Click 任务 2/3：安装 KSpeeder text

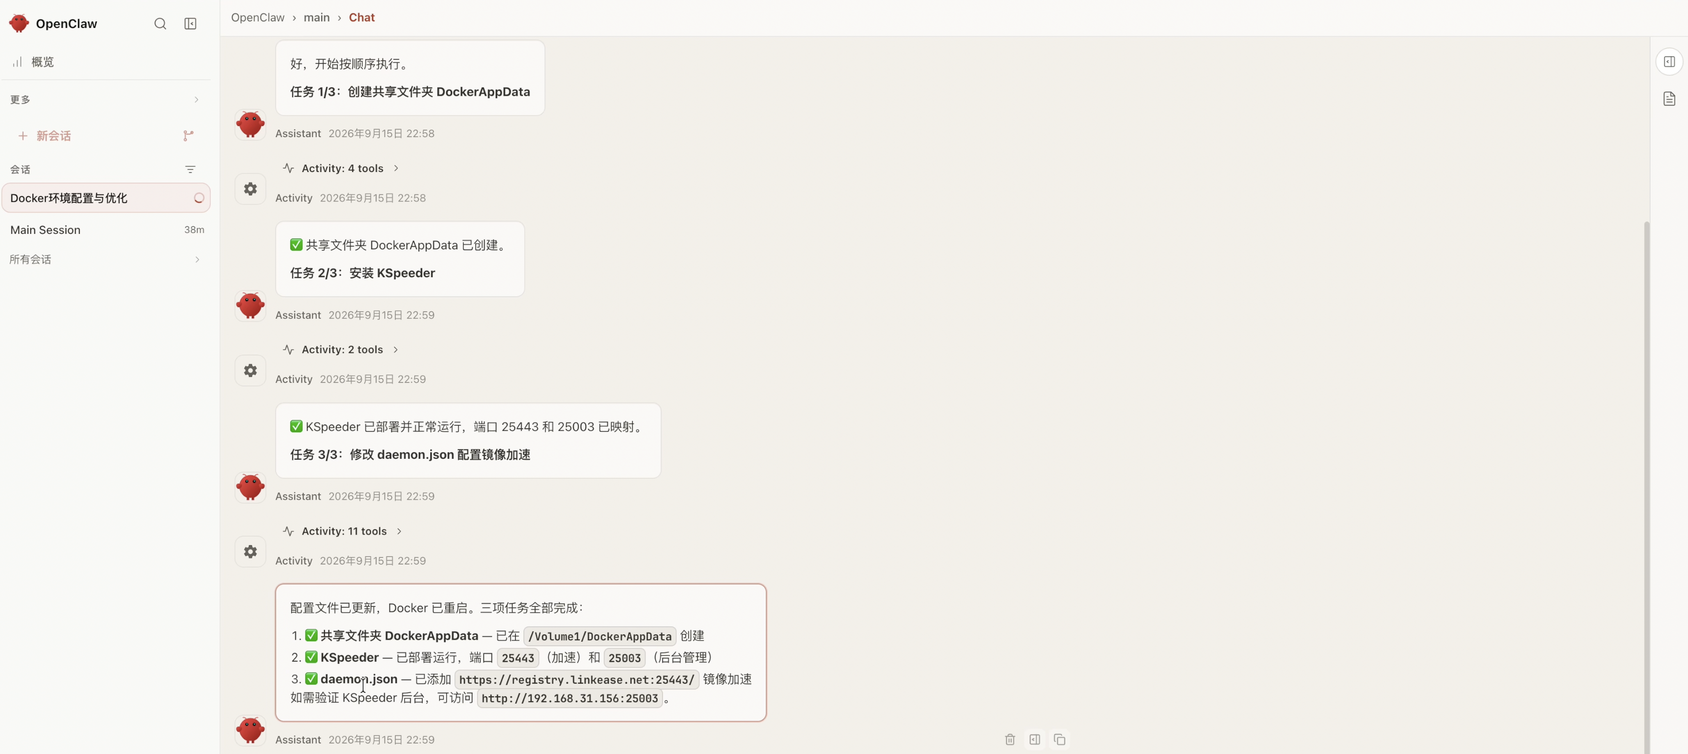point(362,273)
